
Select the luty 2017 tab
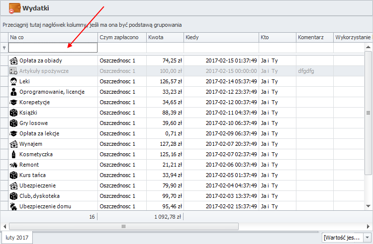point(17,238)
